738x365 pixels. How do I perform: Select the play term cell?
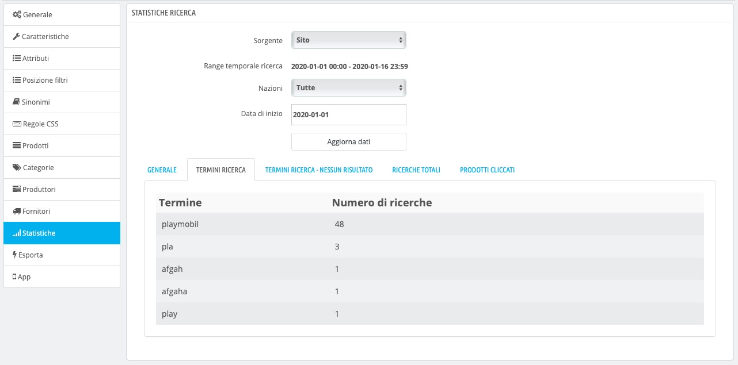coord(170,314)
